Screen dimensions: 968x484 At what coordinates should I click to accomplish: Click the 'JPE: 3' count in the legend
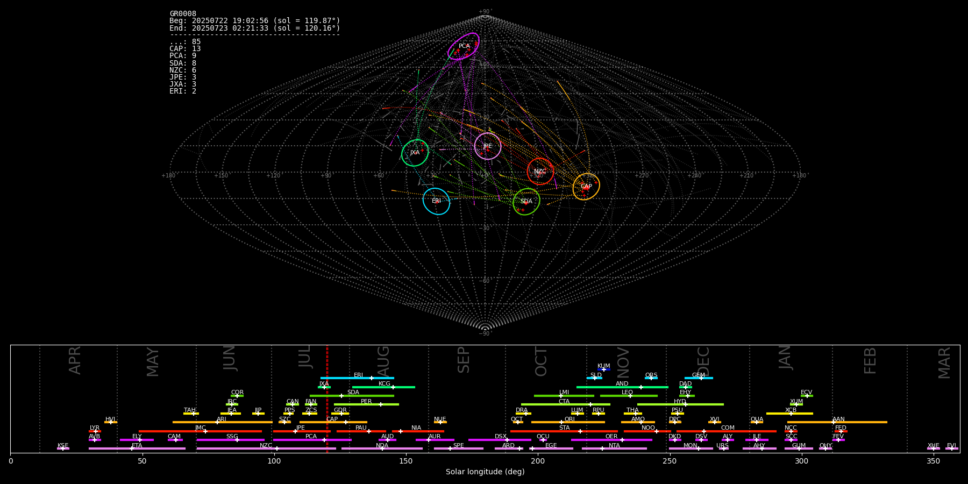(x=183, y=77)
